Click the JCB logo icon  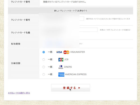[61, 60]
